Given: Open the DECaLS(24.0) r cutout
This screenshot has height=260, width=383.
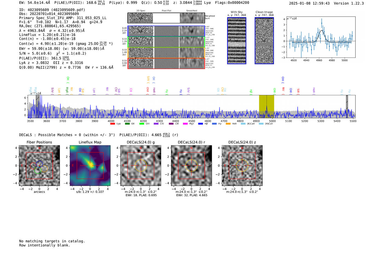Looking at the screenshot, I should (x=191, y=166).
